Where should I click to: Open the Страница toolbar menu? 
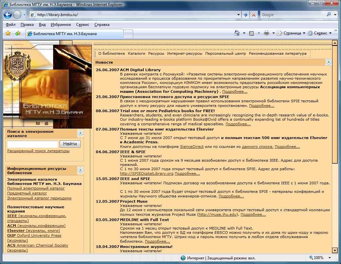(x=291, y=33)
